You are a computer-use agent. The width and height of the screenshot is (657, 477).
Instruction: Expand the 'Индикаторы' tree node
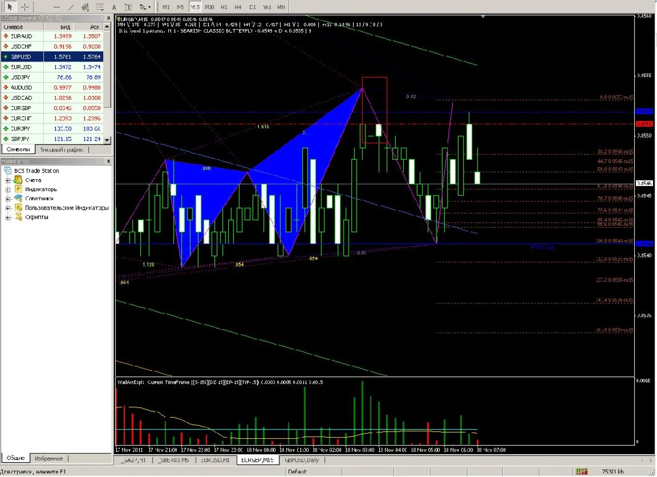coord(7,190)
